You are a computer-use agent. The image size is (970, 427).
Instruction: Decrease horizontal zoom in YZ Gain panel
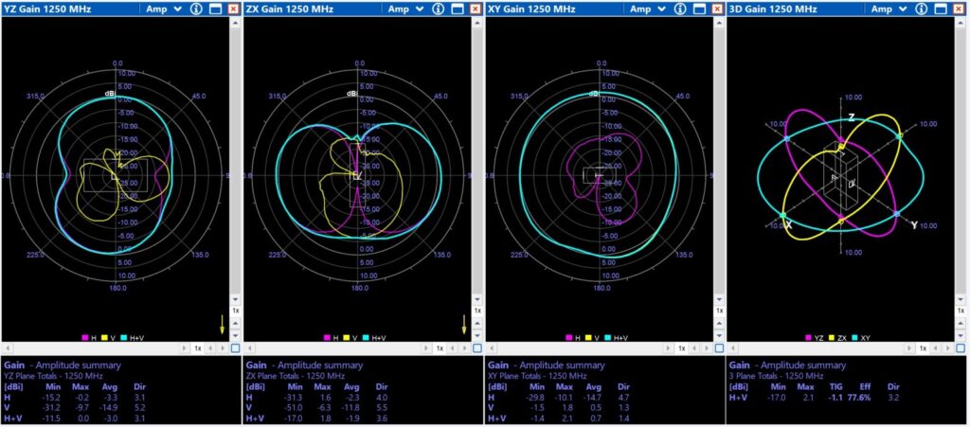coord(210,347)
